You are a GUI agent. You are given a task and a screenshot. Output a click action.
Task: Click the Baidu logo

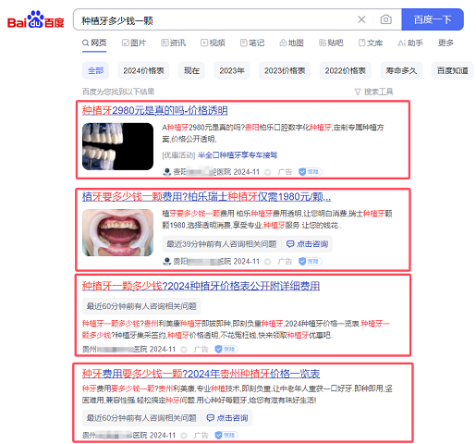(35, 20)
